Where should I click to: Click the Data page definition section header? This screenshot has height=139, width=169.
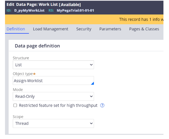click(x=37, y=46)
